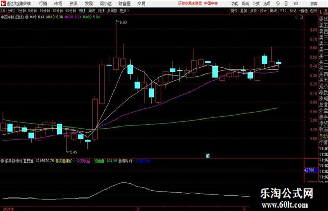Add stock via 自选 button
The image size is (328, 211).
tap(303, 11)
